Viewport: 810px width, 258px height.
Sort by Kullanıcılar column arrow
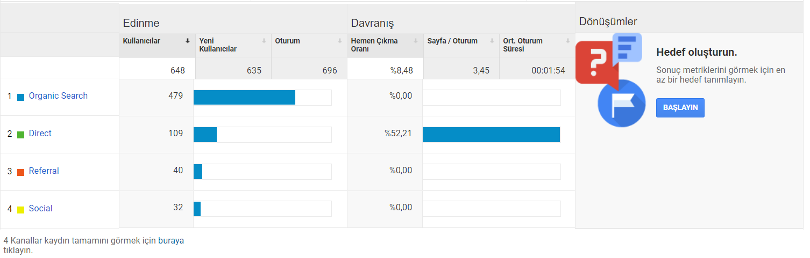click(x=188, y=41)
